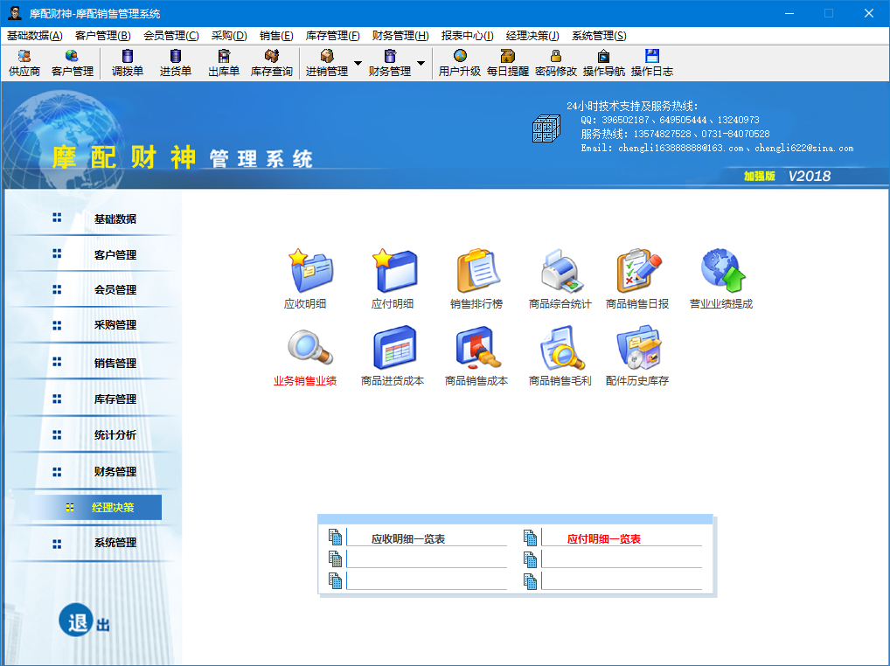The image size is (890, 666).
Task: Open the 基础数据(A) menu
Action: (x=35, y=36)
